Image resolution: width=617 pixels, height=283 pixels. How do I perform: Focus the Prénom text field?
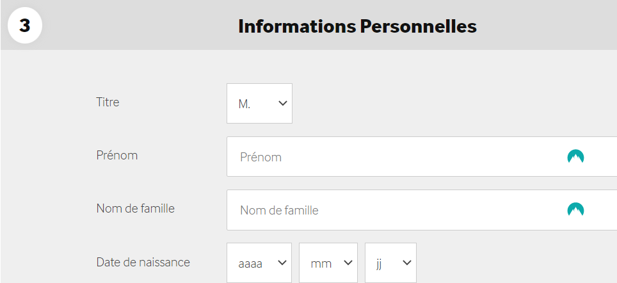tap(422, 157)
